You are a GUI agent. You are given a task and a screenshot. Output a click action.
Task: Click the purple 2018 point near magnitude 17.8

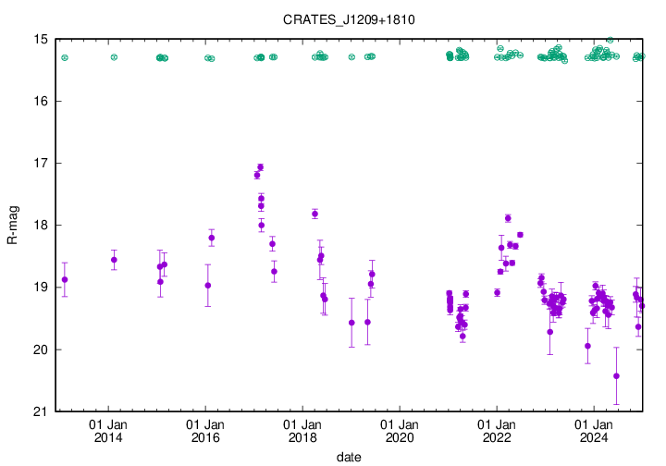click(315, 214)
